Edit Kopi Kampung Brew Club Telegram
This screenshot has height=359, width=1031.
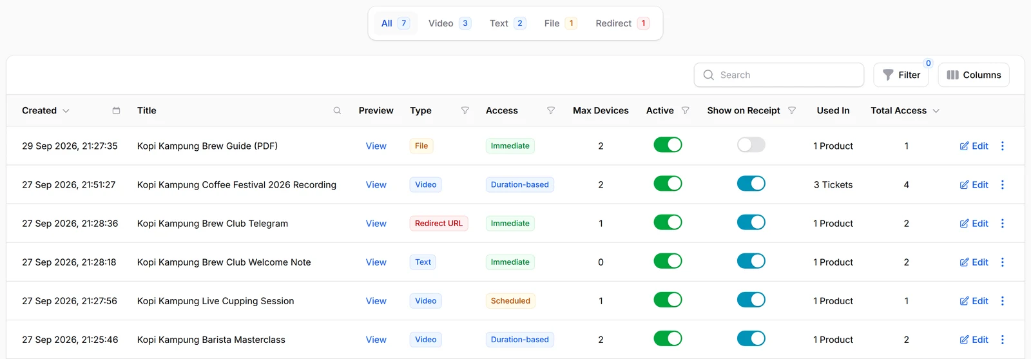974,224
